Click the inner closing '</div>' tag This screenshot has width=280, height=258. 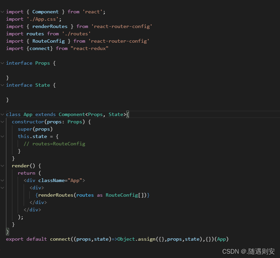pos(38,202)
